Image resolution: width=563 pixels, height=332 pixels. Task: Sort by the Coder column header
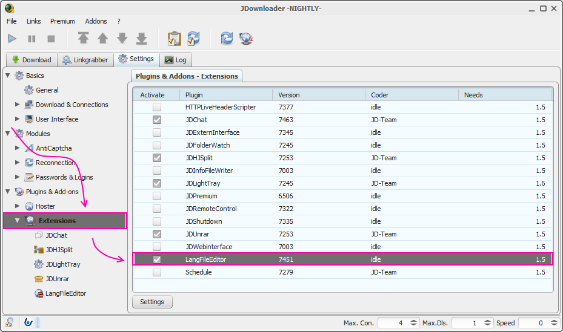[412, 95]
